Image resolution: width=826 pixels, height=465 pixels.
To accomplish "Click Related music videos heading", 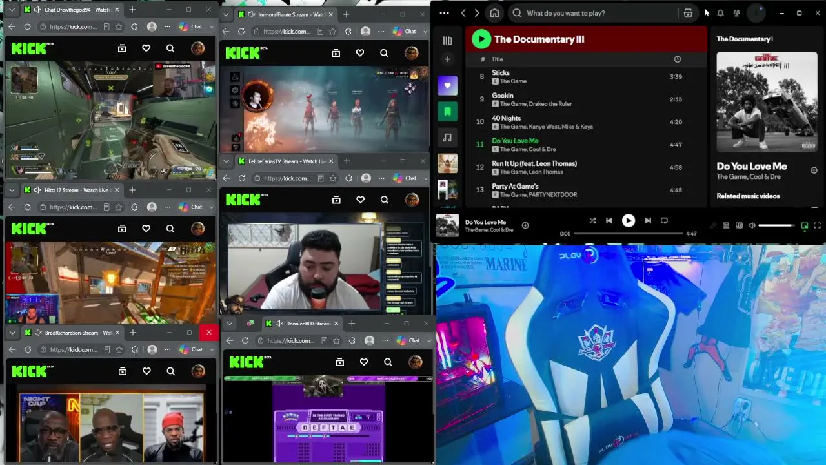I will click(748, 196).
